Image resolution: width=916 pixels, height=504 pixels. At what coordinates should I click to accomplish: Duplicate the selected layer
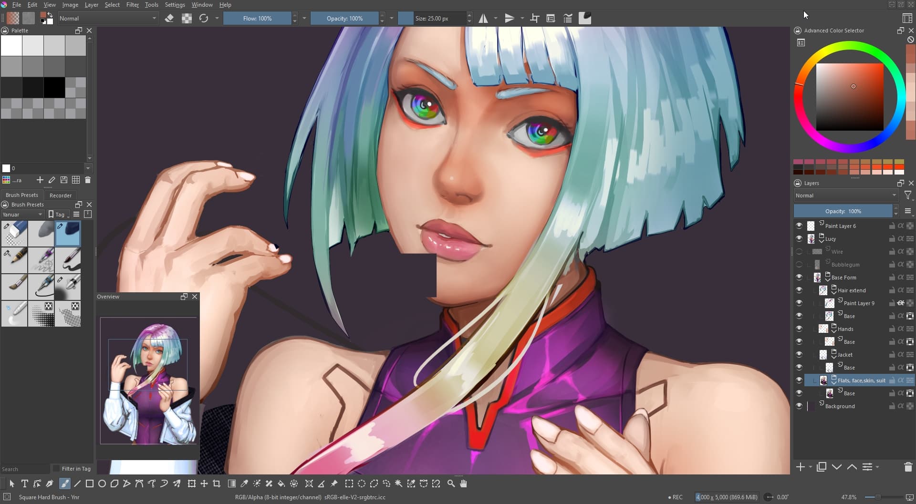tap(821, 467)
